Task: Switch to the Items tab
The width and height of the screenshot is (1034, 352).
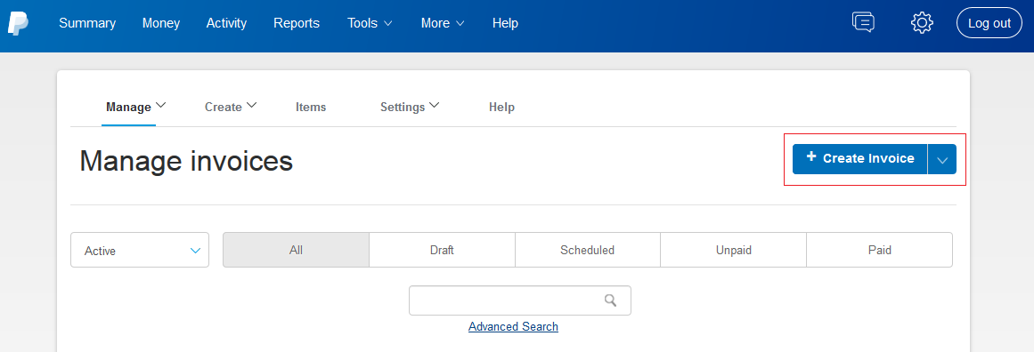Action: tap(311, 107)
